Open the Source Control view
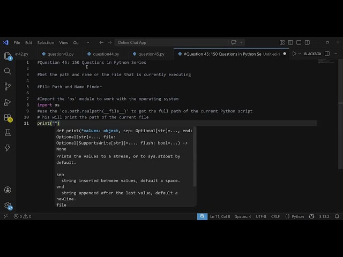Viewport: 343px width, 257px height. click(x=8, y=86)
